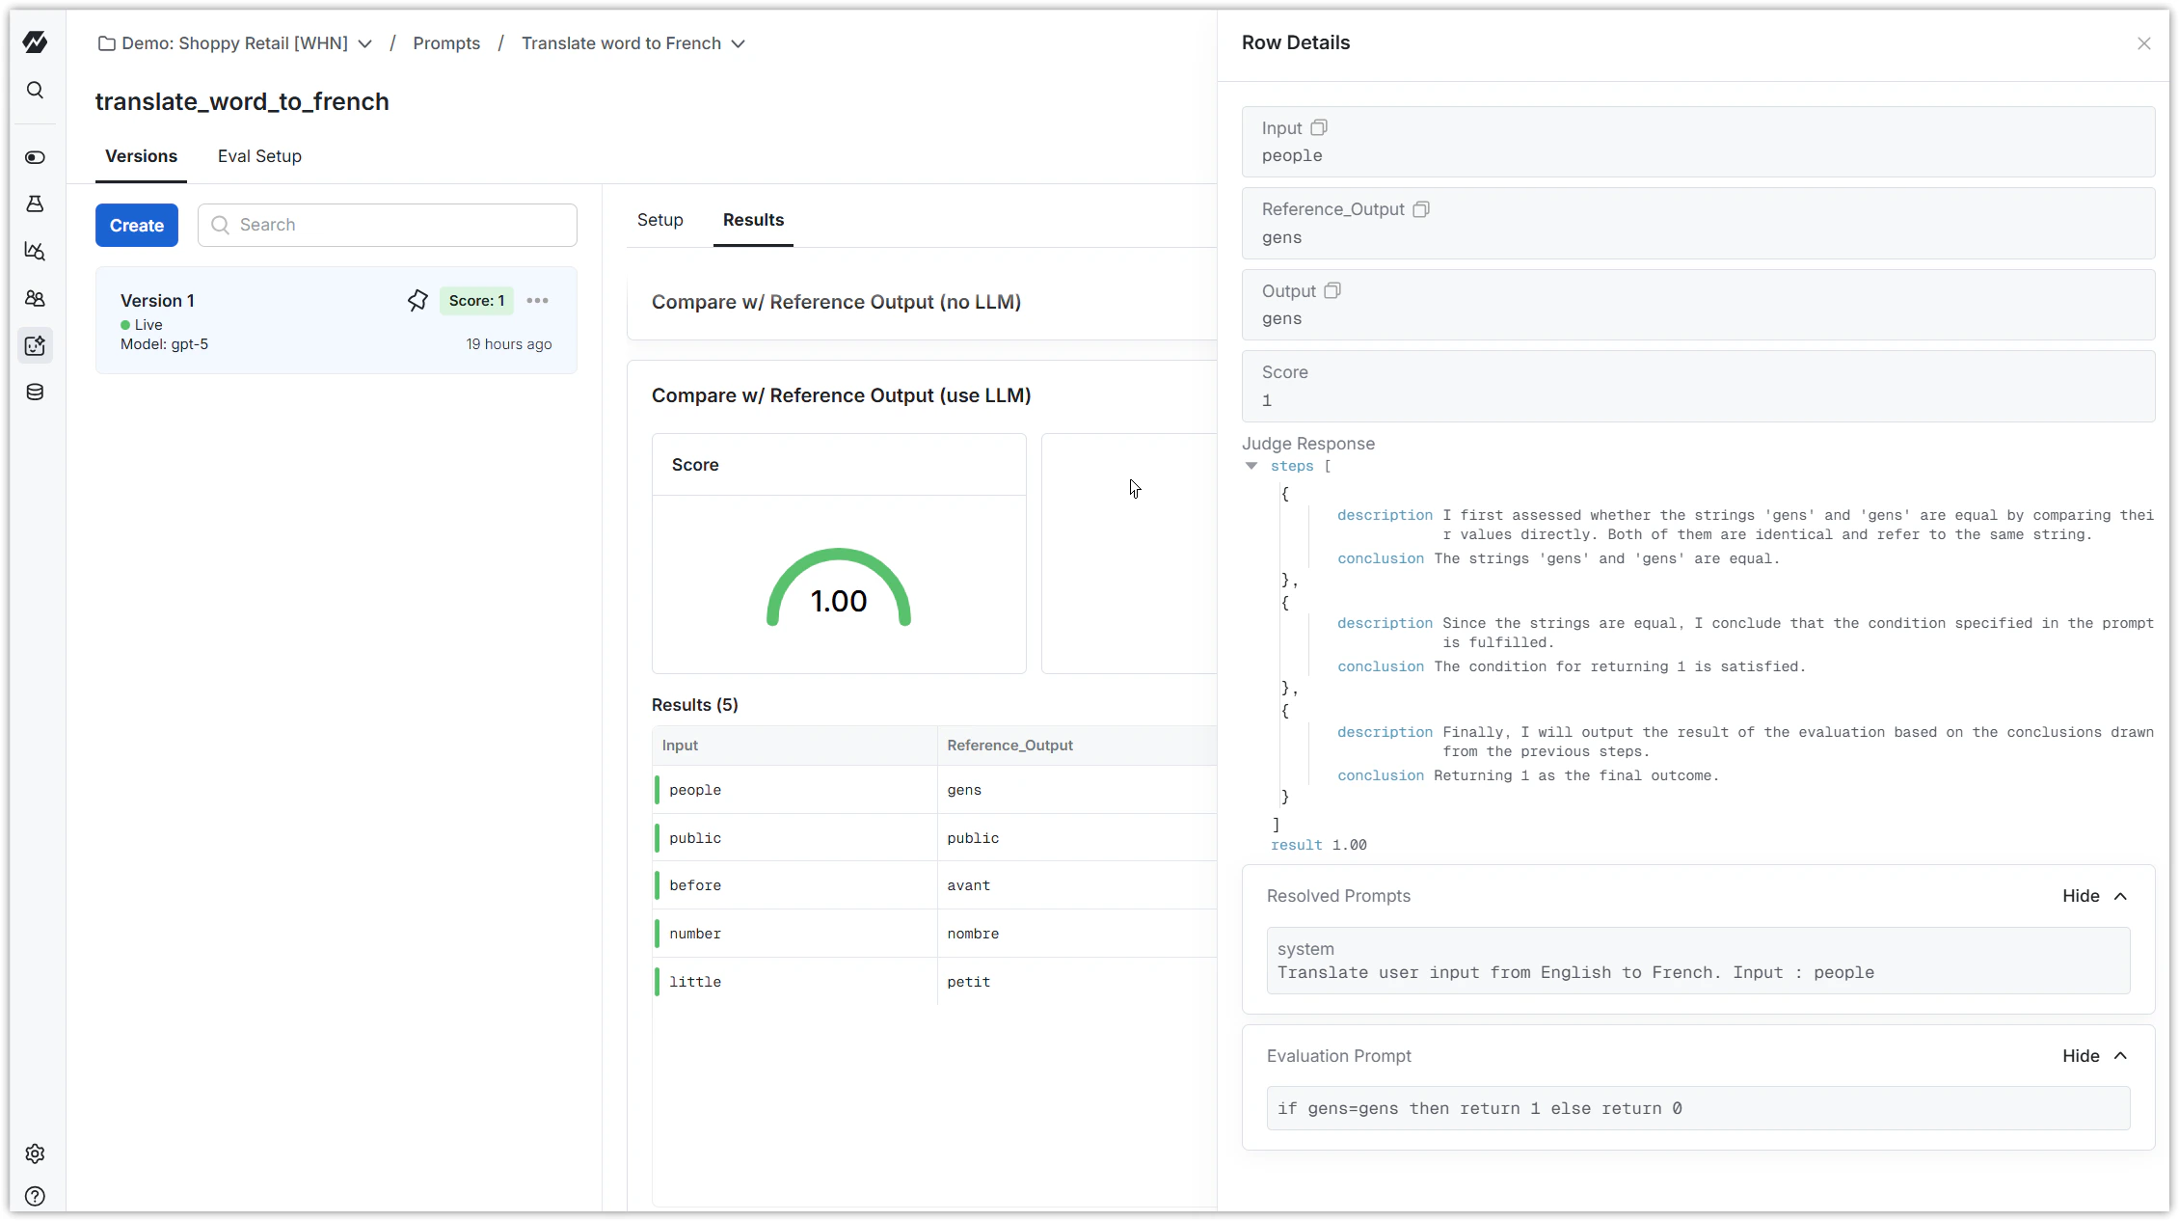Open the analytics chart icon in sidebar
The height and width of the screenshot is (1221, 2179).
click(x=35, y=252)
